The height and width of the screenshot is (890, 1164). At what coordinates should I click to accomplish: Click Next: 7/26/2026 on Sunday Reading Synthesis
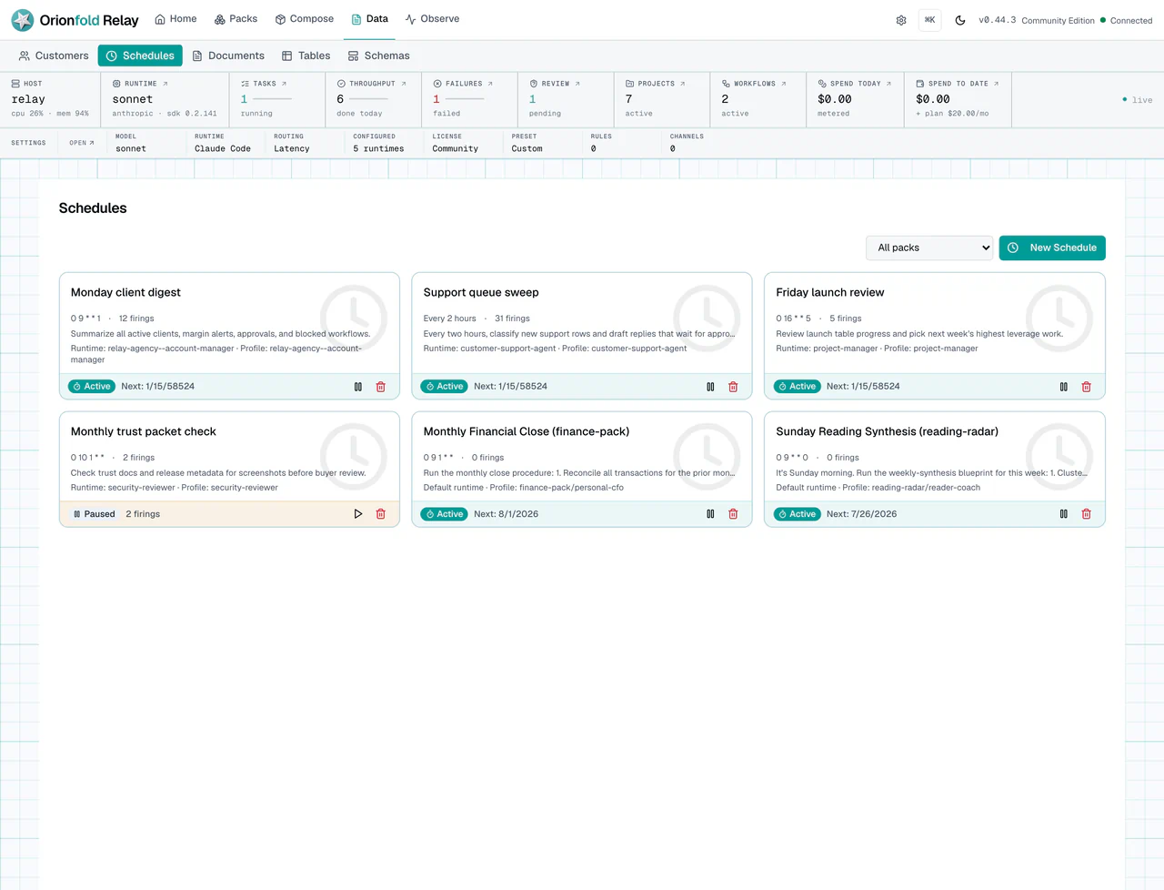(861, 514)
